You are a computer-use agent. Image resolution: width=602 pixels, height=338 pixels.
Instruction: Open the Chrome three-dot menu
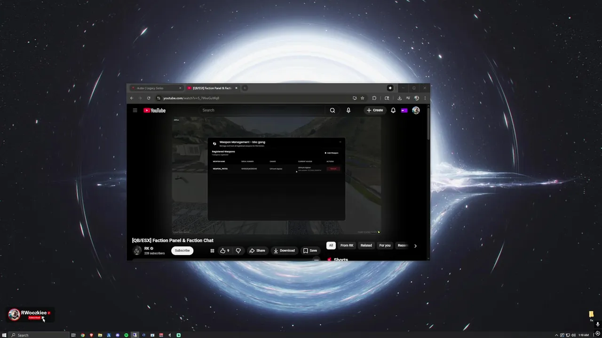coord(425,98)
